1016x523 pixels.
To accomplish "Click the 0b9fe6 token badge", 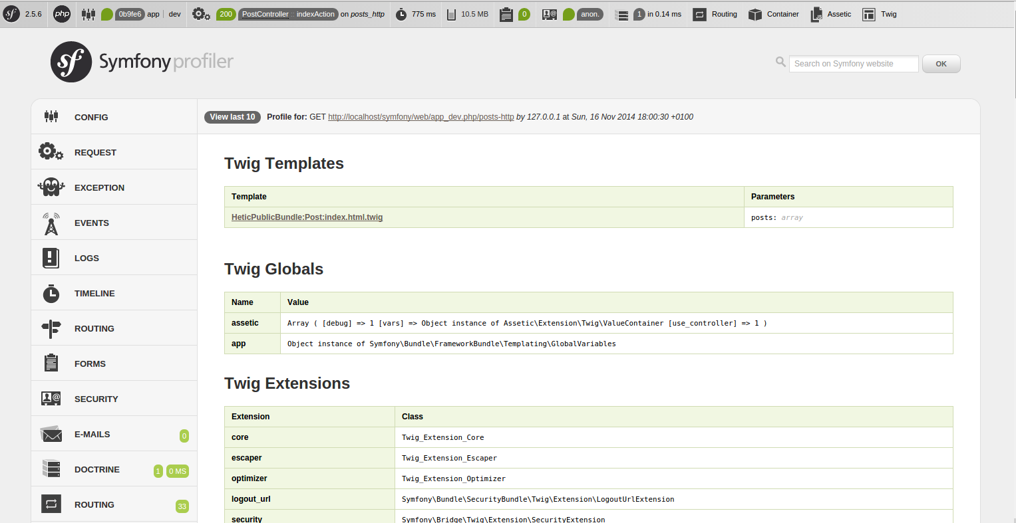I will coord(130,14).
